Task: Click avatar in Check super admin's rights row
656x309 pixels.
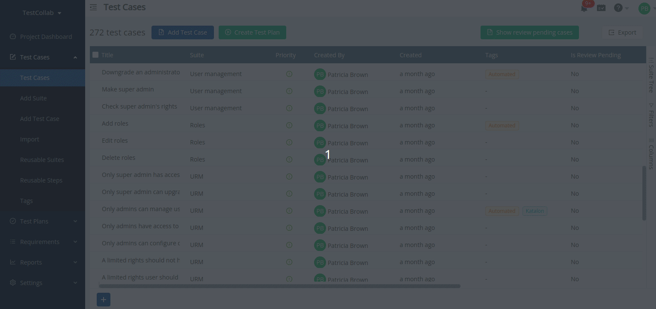Action: pyautogui.click(x=320, y=109)
